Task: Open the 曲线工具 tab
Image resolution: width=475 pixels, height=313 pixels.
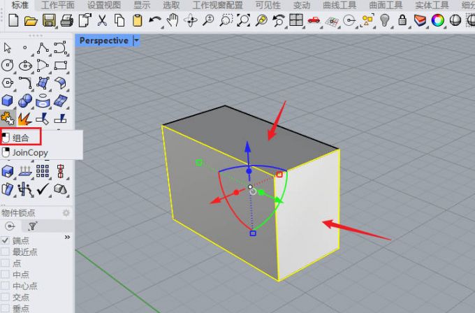Action: point(339,5)
